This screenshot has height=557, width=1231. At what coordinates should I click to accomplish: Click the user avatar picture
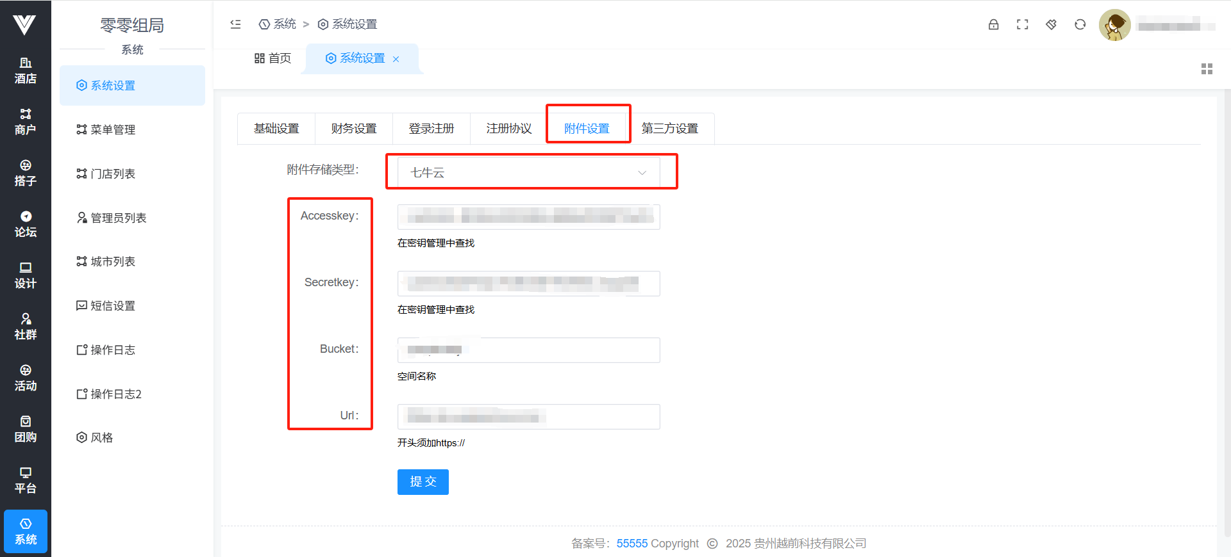[x=1114, y=25]
